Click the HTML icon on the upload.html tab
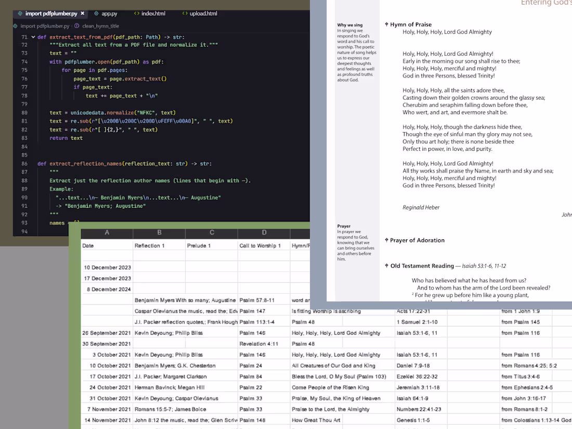The height and width of the screenshot is (429, 572). pyautogui.click(x=185, y=13)
